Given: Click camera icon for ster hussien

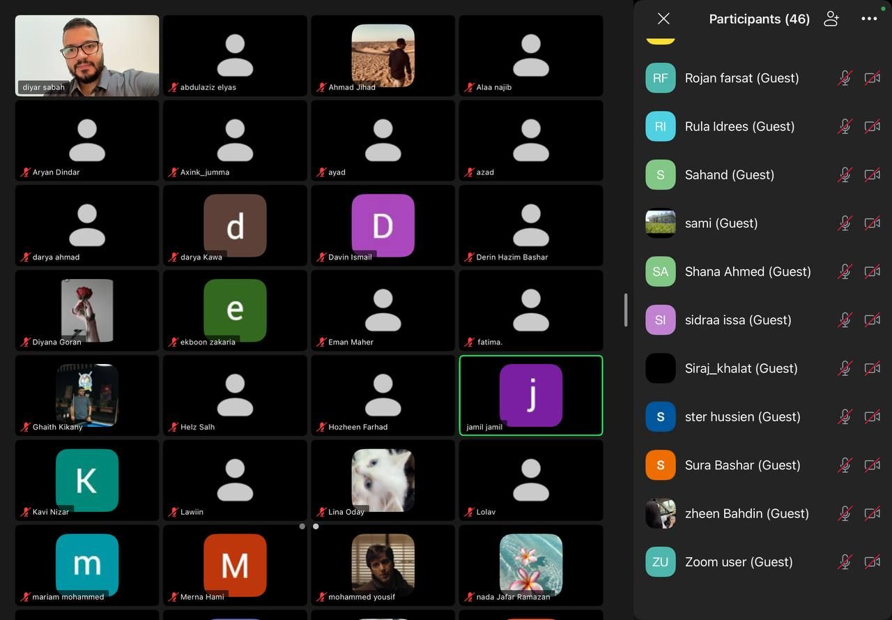Looking at the screenshot, I should point(872,417).
